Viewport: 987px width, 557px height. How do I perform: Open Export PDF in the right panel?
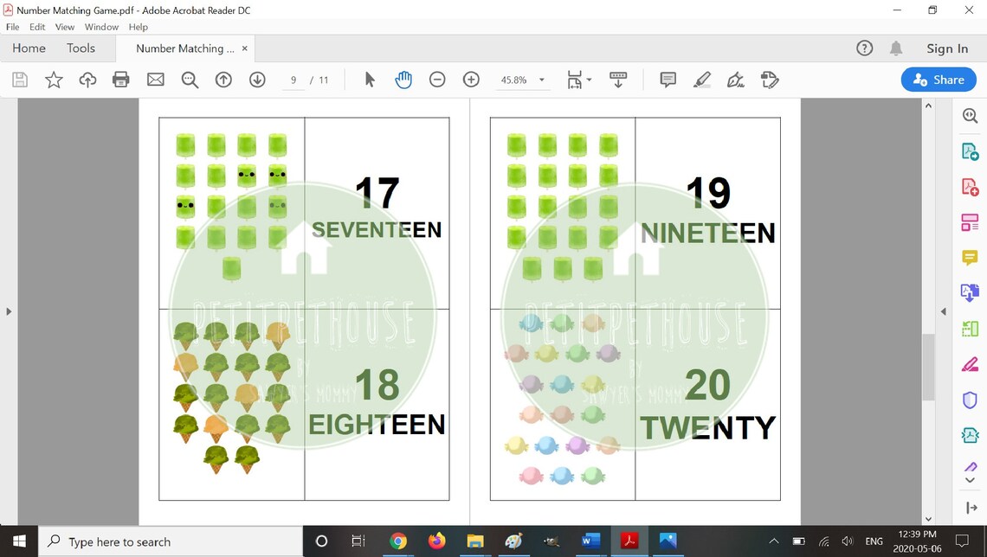coord(970,150)
